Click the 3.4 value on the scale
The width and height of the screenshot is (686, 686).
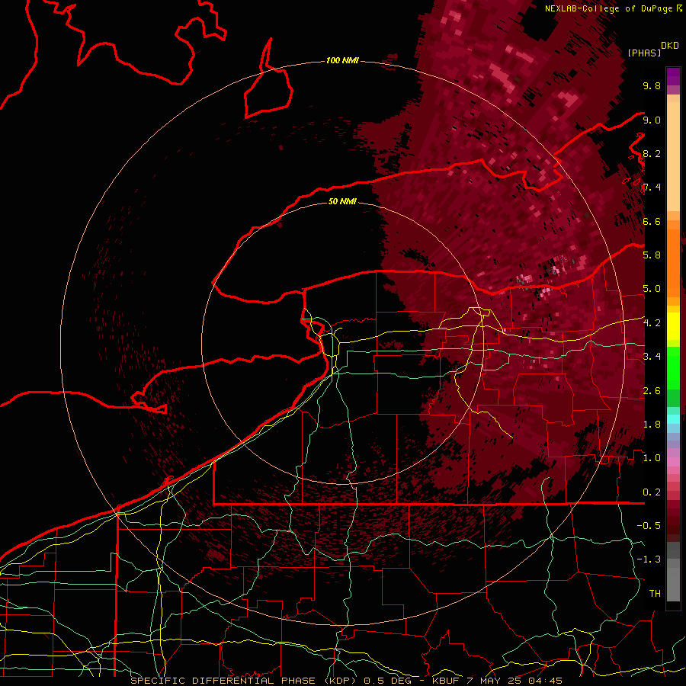coord(652,357)
